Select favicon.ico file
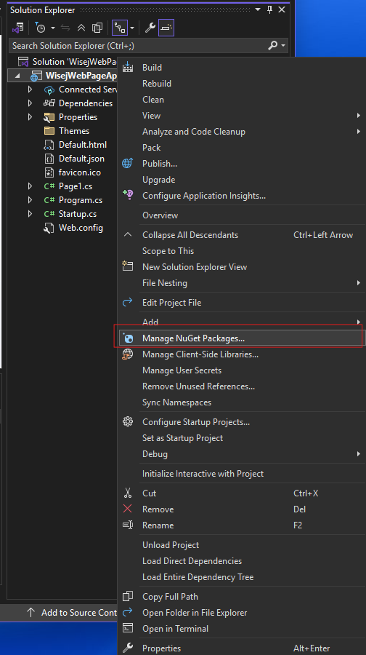 80,172
